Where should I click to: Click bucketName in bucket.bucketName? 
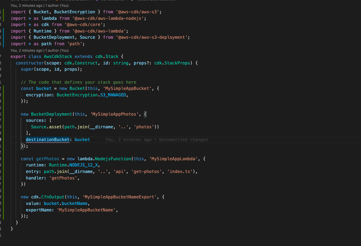point(75,203)
